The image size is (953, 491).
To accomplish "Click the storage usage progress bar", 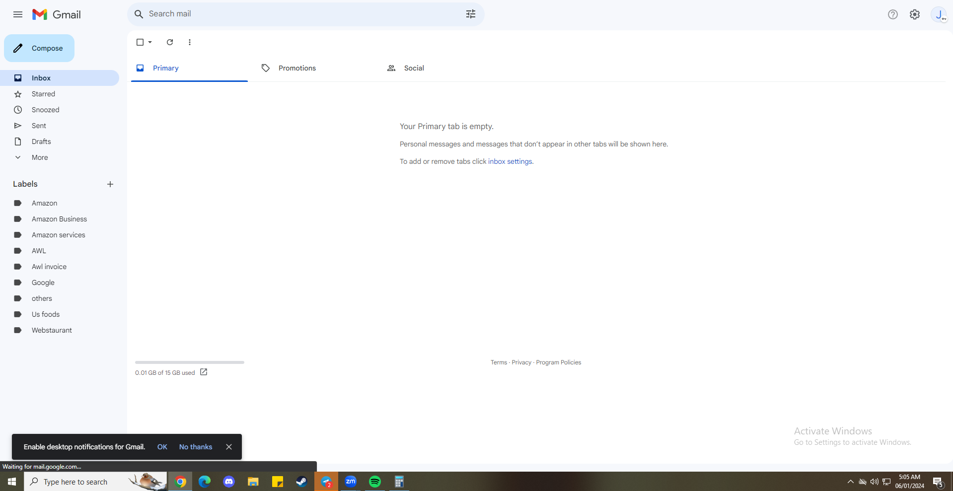I will pos(190,362).
